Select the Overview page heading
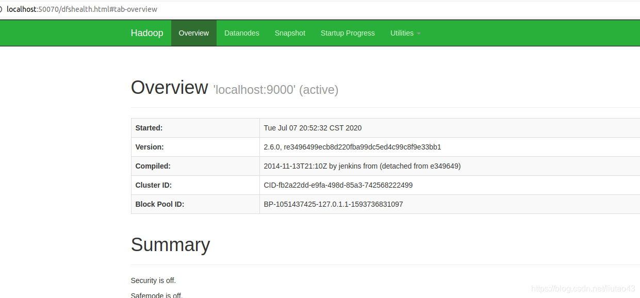The height and width of the screenshot is (298, 640). 170,88
